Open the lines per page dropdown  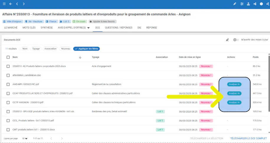[x=24, y=138]
